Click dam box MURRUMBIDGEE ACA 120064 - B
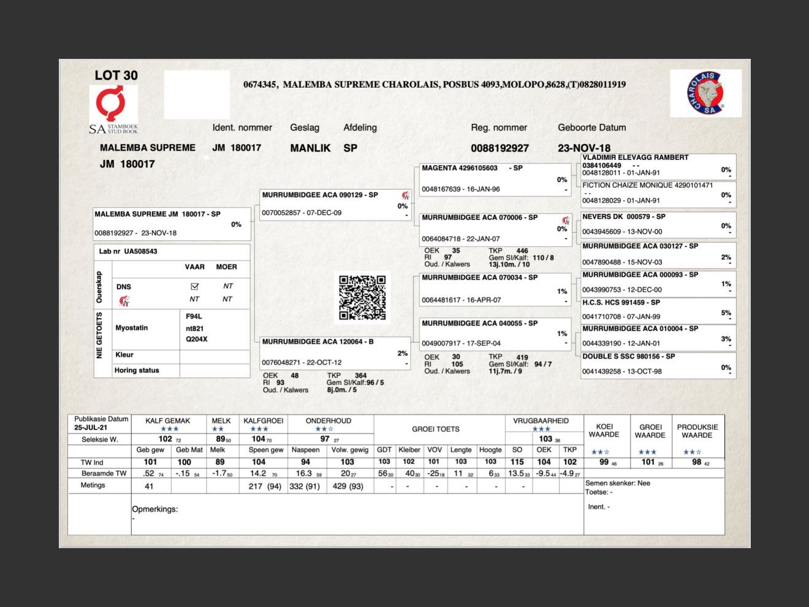 click(335, 353)
